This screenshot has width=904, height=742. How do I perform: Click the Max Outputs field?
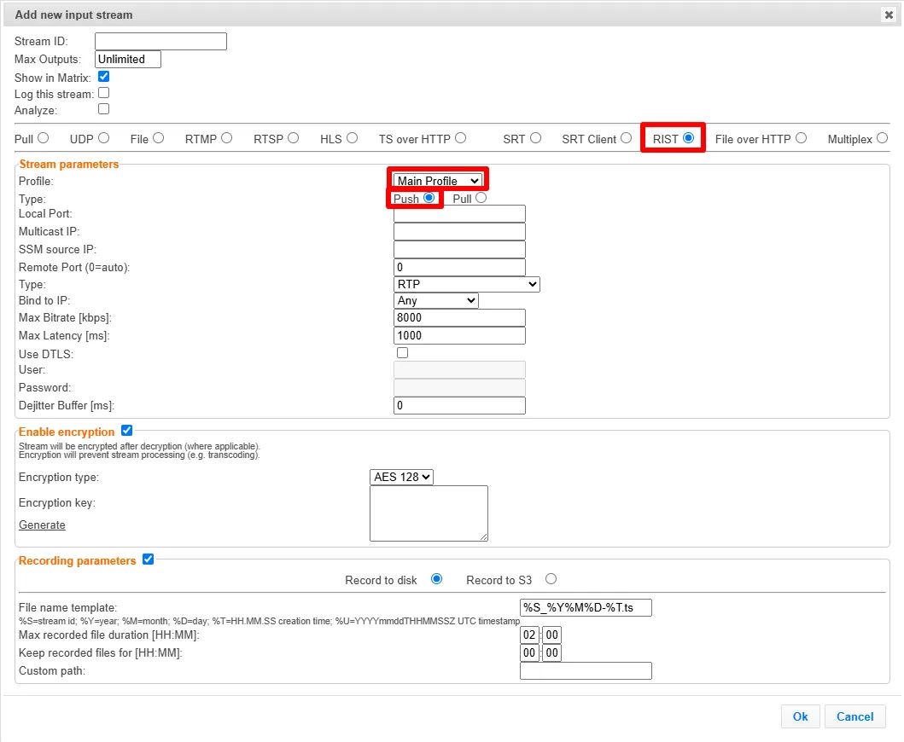click(128, 60)
